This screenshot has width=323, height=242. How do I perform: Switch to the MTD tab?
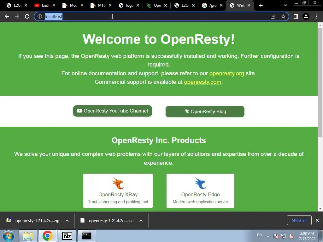pyautogui.click(x=98, y=5)
